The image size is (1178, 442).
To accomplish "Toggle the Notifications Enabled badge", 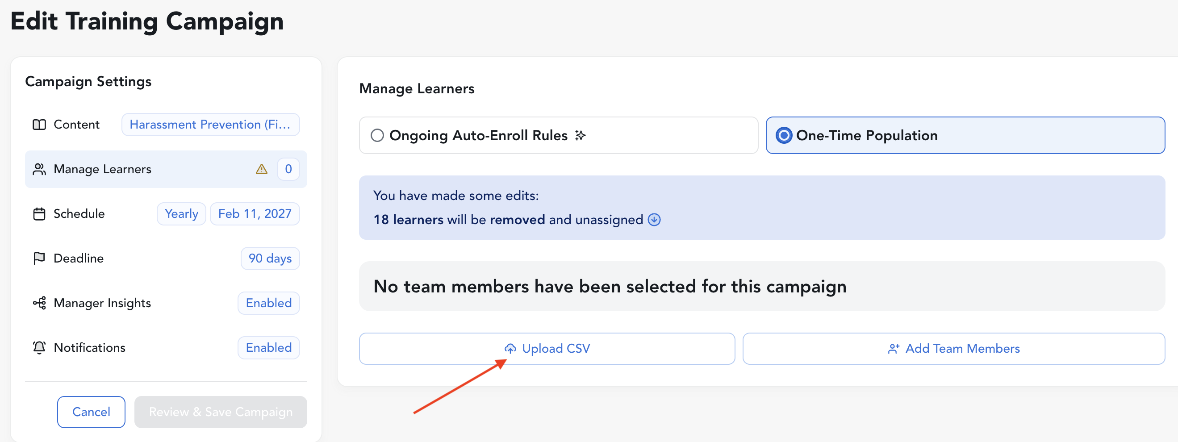I will pyautogui.click(x=268, y=348).
